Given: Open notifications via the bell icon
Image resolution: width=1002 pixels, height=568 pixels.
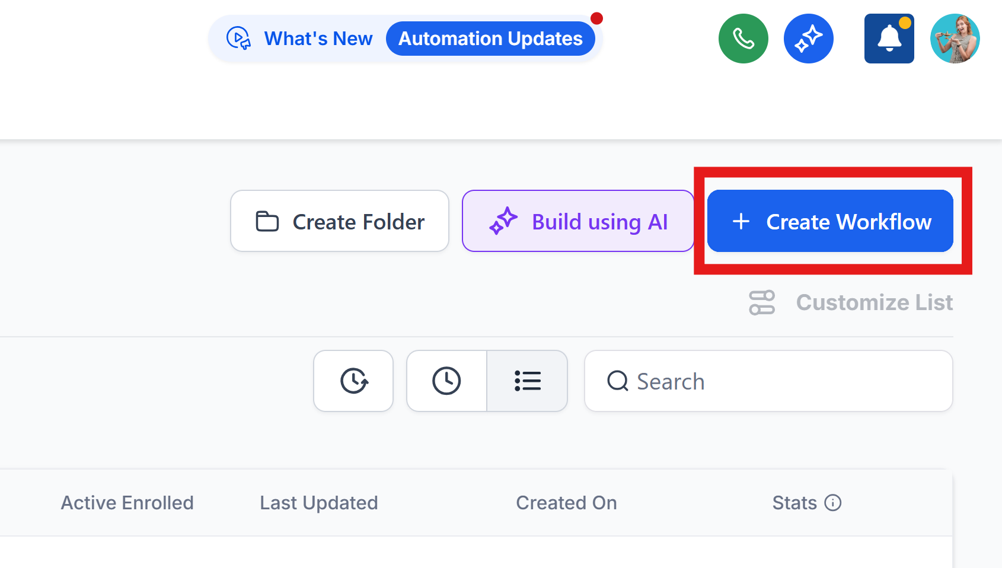Looking at the screenshot, I should (889, 38).
